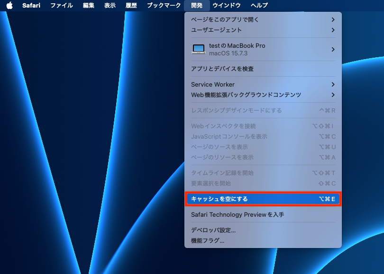Open the Safari application menu
Viewport: 384px width, 274px height.
point(31,5)
